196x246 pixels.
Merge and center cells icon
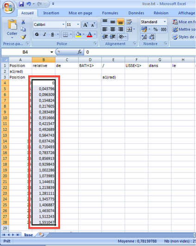(x=129, y=29)
